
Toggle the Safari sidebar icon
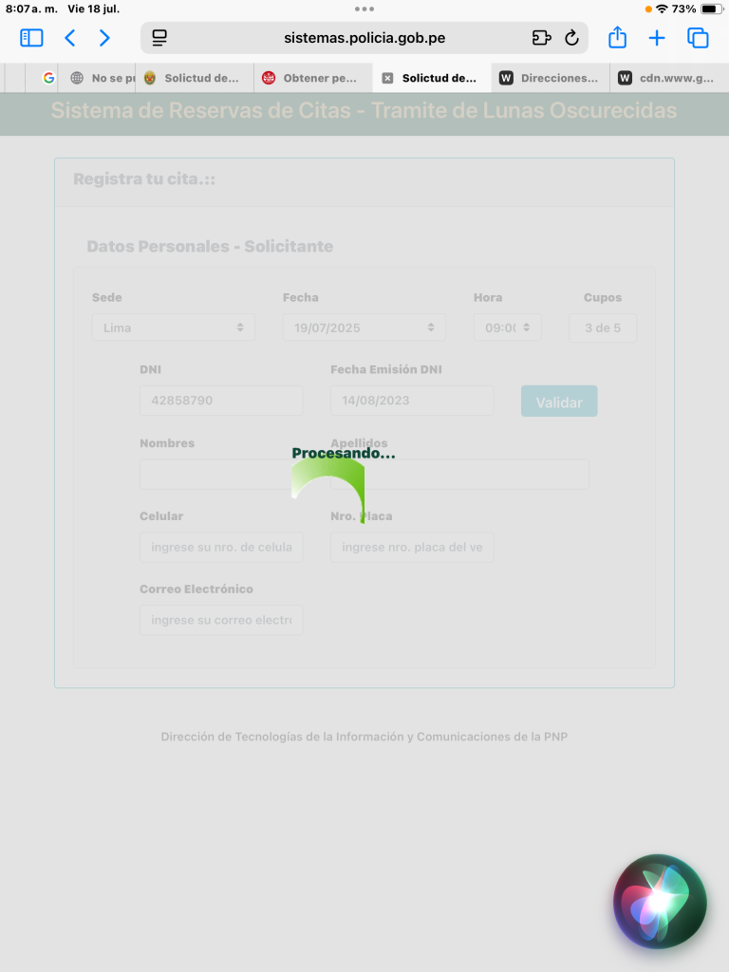tap(31, 38)
